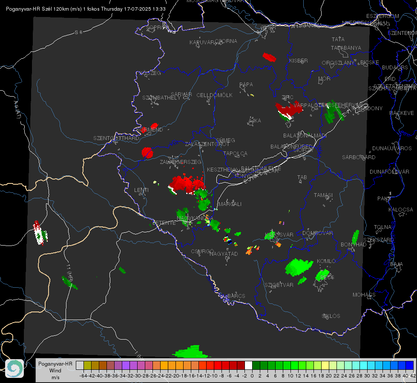Click the -64 value on the legend scale
Viewport: 417px width, 383px height.
click(x=83, y=376)
